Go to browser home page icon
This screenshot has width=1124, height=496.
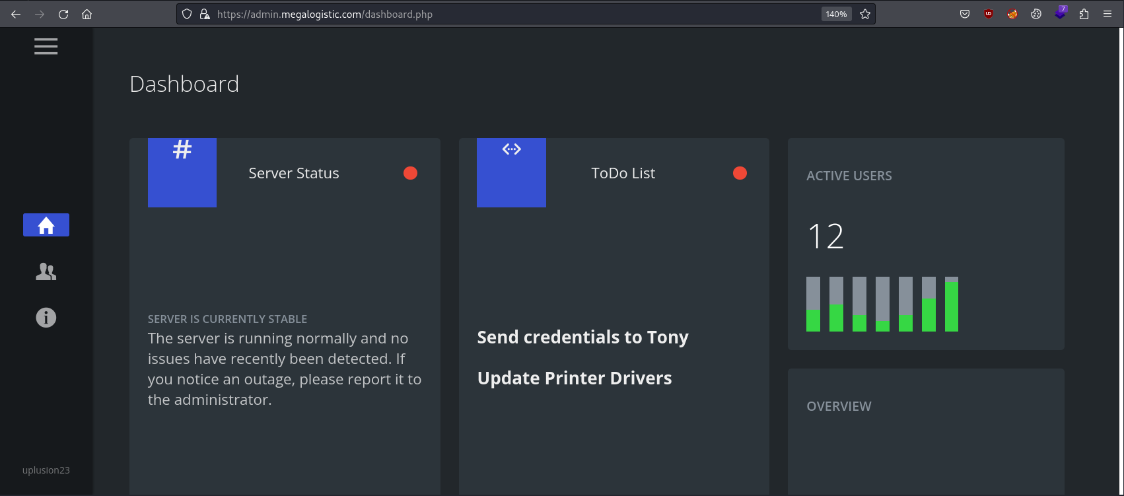pos(87,14)
